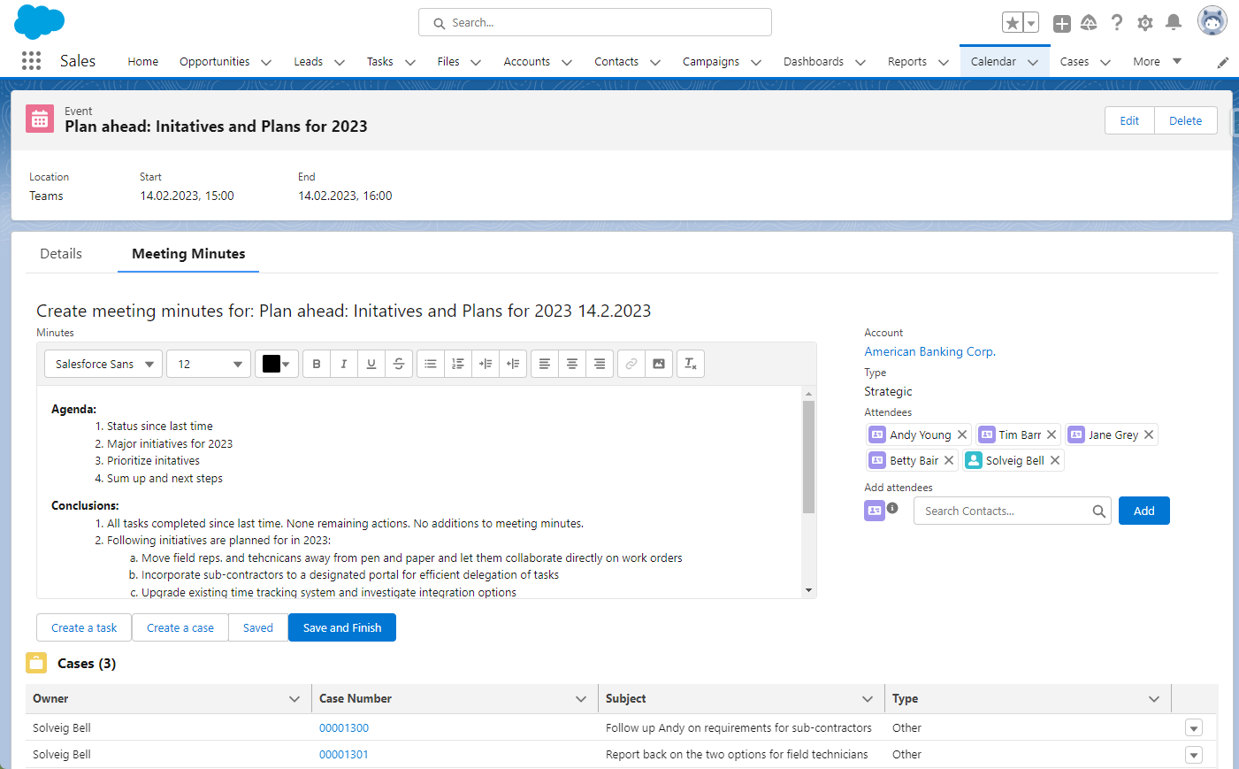
Task: Click the insert image icon
Action: pos(659,364)
